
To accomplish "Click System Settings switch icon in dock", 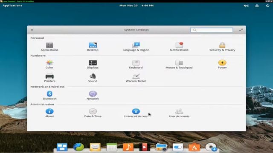I will 178,147.
